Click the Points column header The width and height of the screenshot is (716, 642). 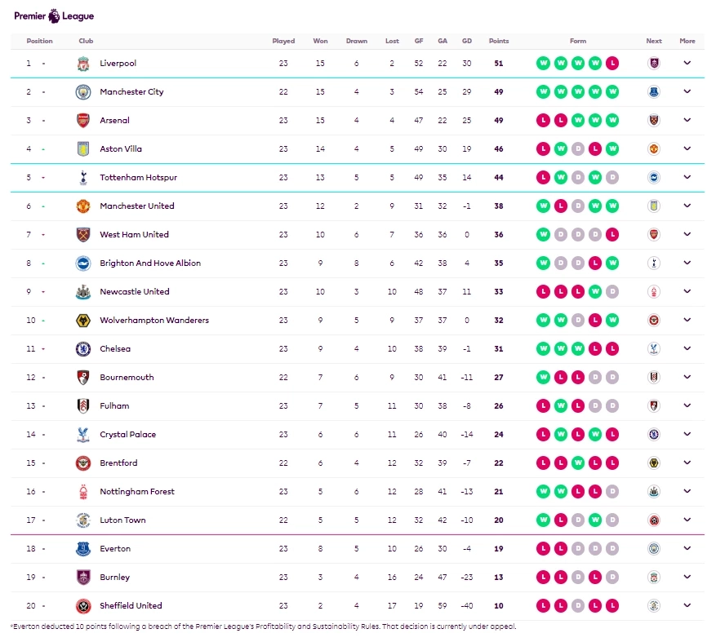[x=498, y=41]
